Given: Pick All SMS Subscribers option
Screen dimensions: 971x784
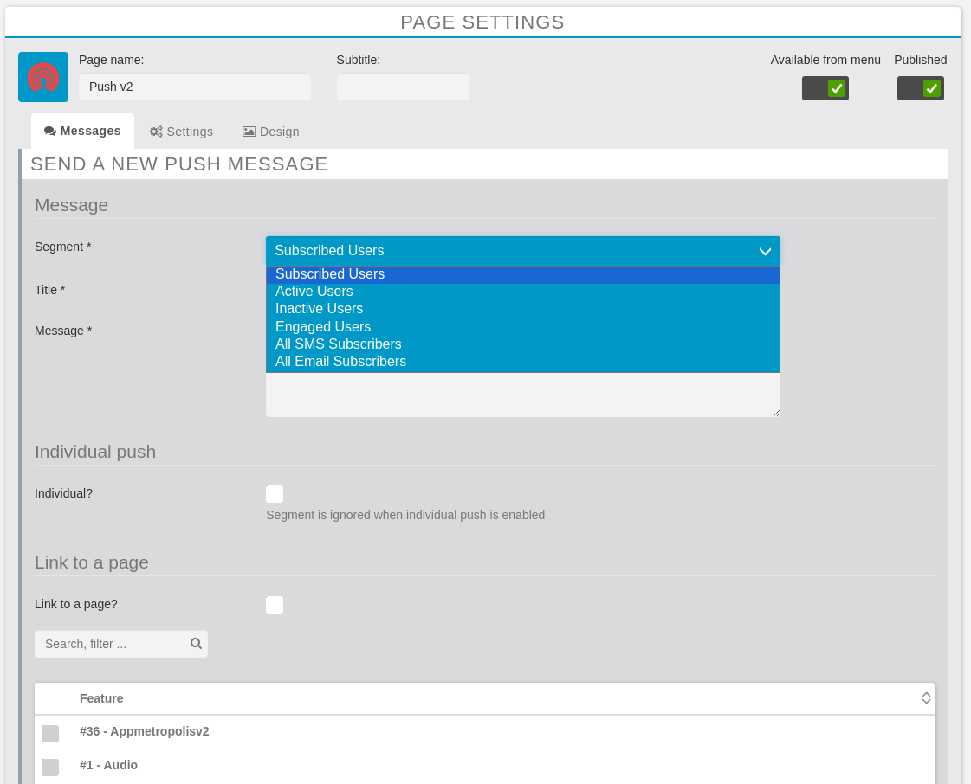Looking at the screenshot, I should pyautogui.click(x=338, y=344).
